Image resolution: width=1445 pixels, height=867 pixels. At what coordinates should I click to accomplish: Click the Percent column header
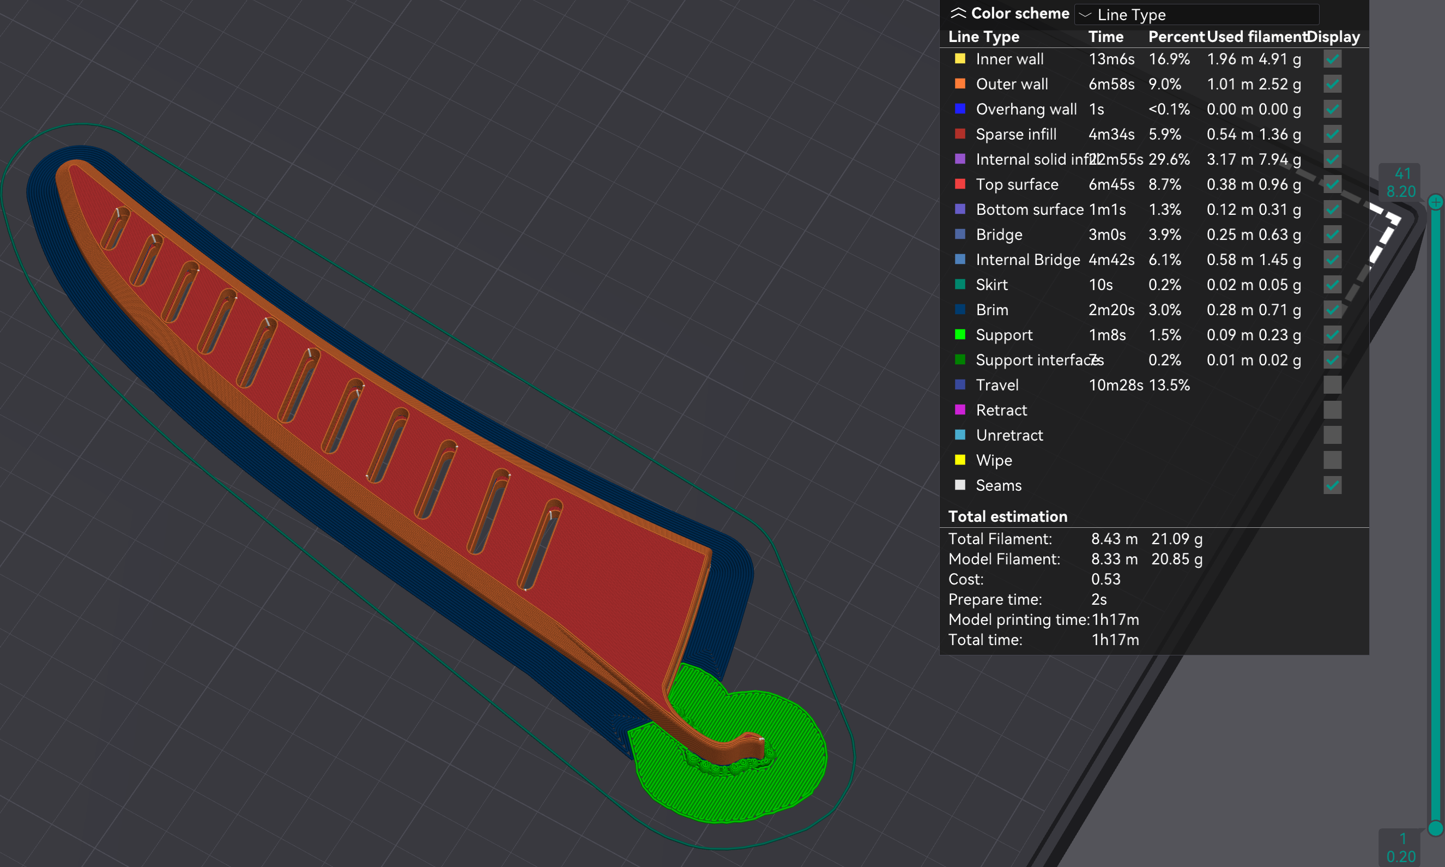[1176, 37]
